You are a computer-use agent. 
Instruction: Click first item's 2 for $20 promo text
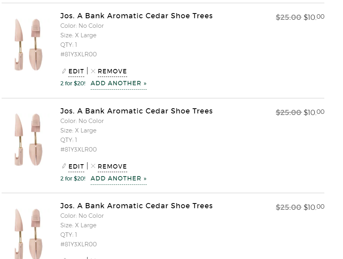point(73,83)
